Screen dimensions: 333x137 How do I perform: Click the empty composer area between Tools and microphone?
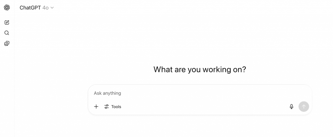pos(205,107)
